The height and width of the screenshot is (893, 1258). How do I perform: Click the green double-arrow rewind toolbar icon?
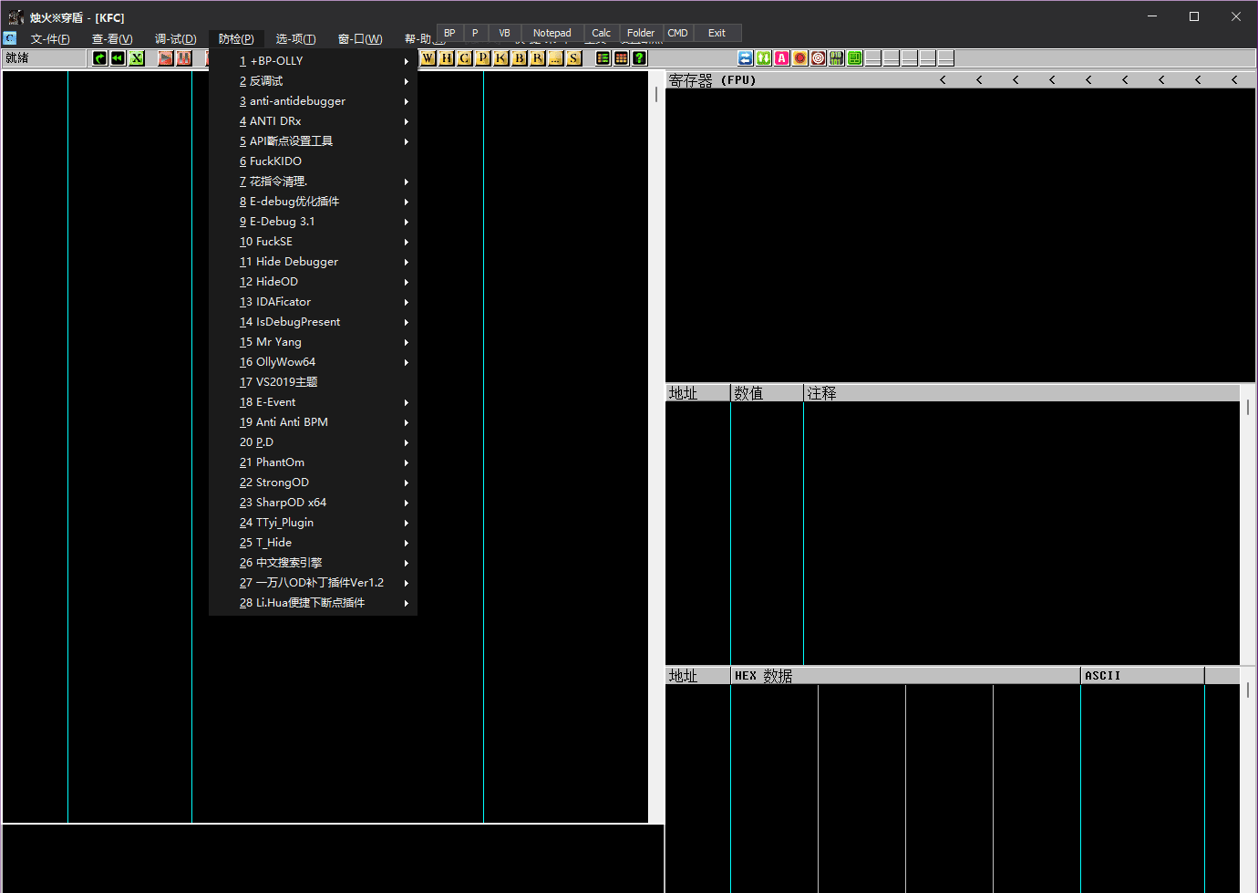pos(118,58)
